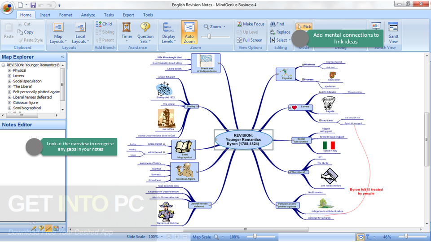Image resolution: width=431 pixels, height=242 pixels.
Task: Expand Social speculation in Map Explorer
Action: [9, 81]
